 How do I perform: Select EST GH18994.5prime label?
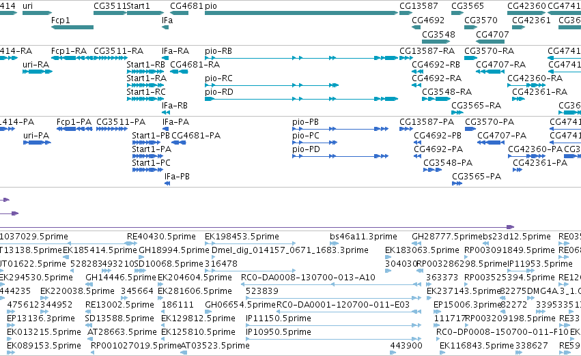pyautogui.click(x=174, y=250)
